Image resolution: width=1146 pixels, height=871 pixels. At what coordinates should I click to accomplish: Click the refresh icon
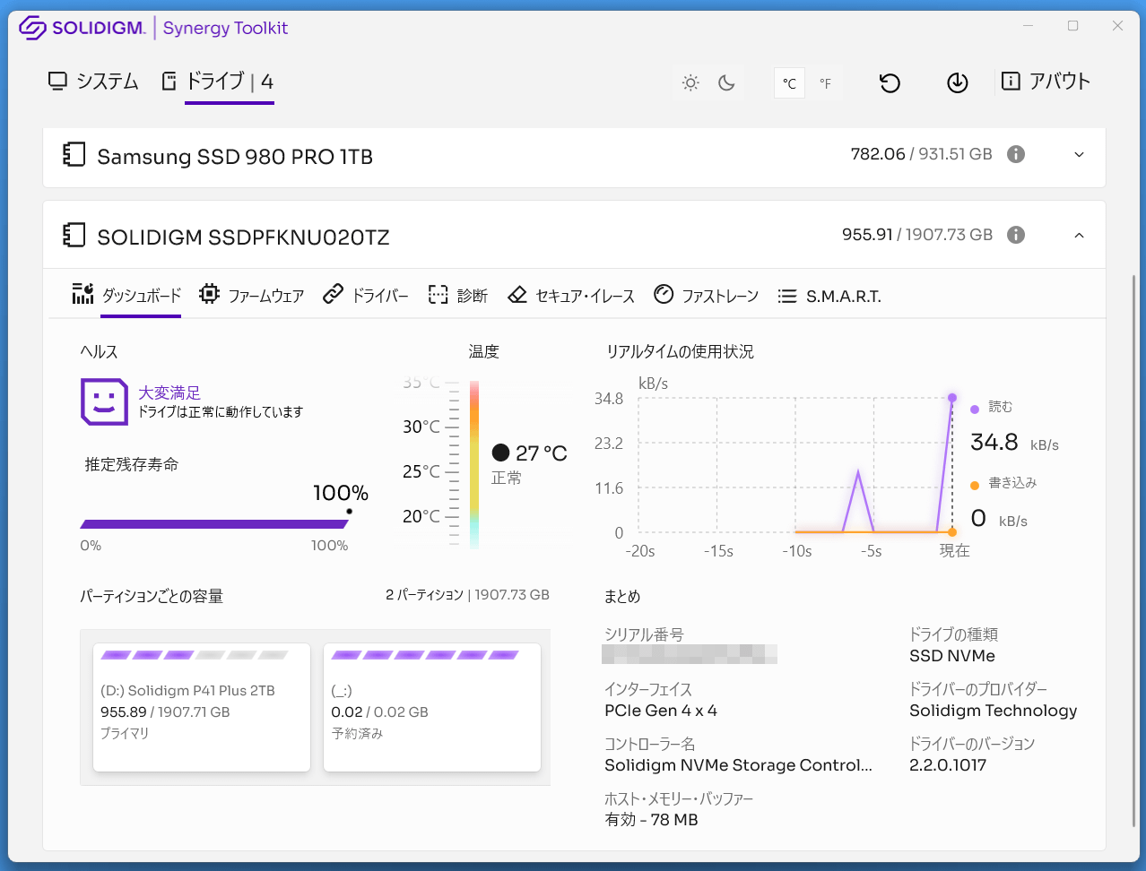pos(890,83)
